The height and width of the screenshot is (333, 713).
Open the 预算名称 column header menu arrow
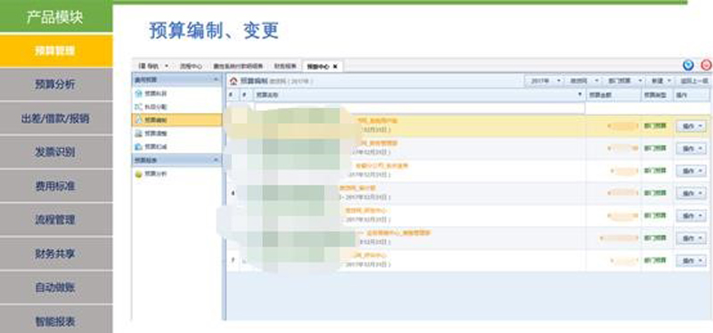tap(580, 95)
